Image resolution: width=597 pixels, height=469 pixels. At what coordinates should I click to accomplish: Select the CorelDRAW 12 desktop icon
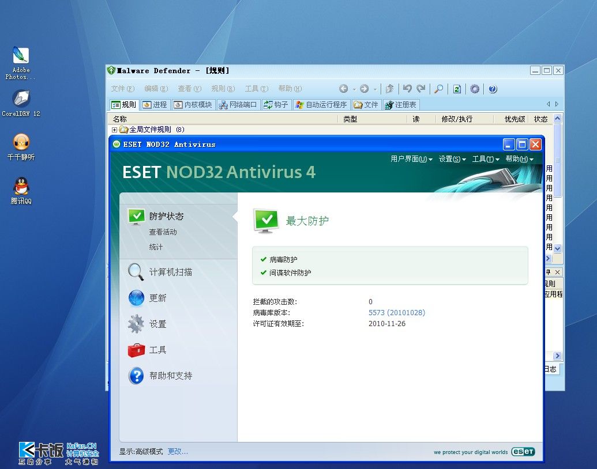pyautogui.click(x=21, y=103)
